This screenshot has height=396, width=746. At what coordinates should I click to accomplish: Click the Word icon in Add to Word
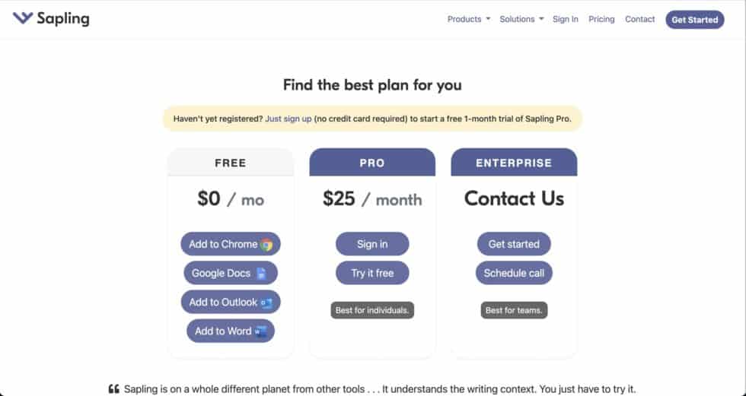[260, 331]
